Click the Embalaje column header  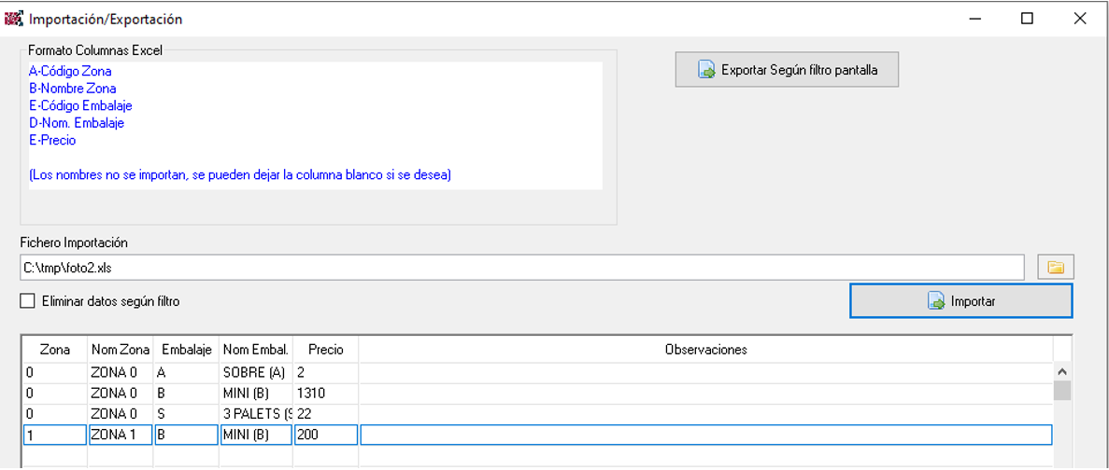coord(187,350)
